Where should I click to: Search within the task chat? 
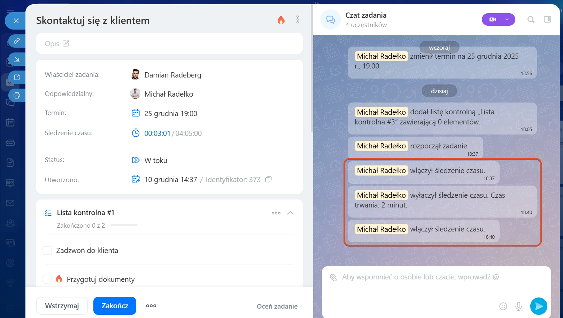(x=531, y=19)
